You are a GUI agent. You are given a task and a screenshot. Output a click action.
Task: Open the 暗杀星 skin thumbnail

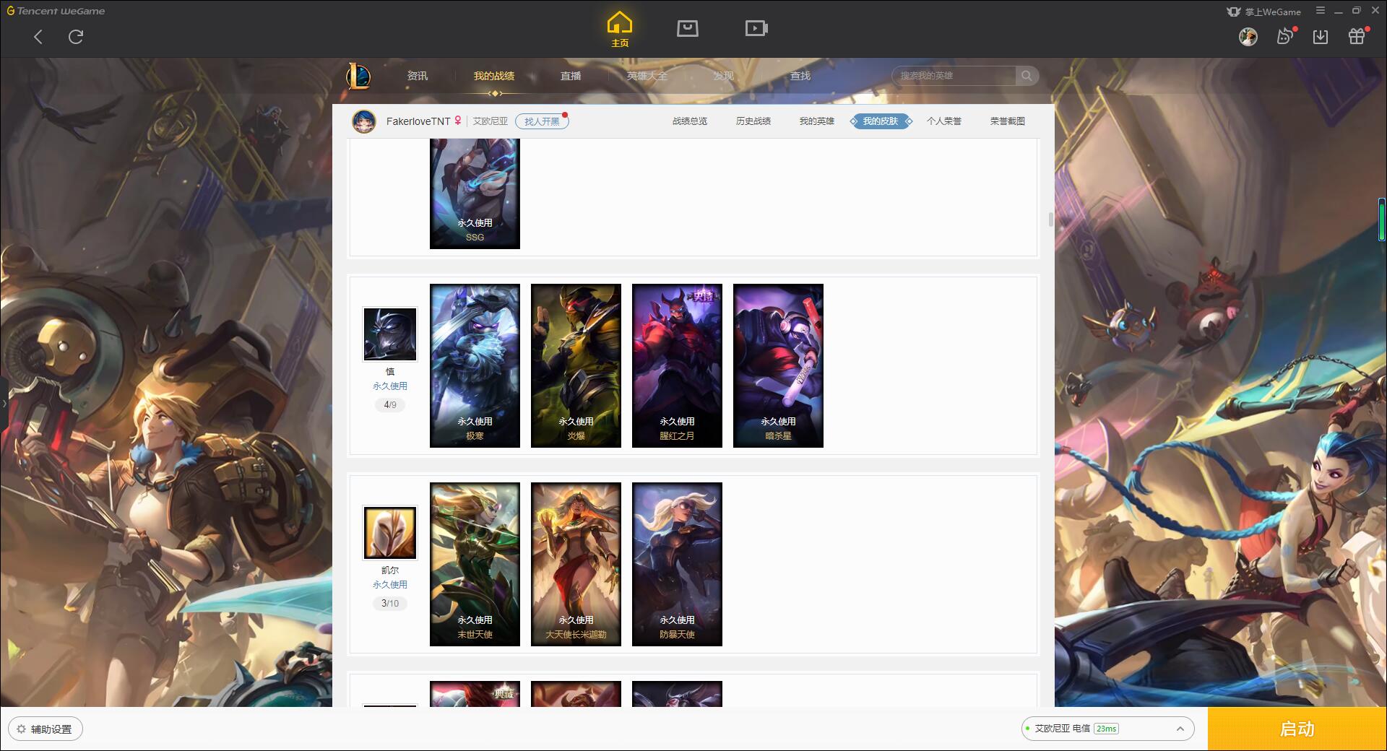(778, 365)
